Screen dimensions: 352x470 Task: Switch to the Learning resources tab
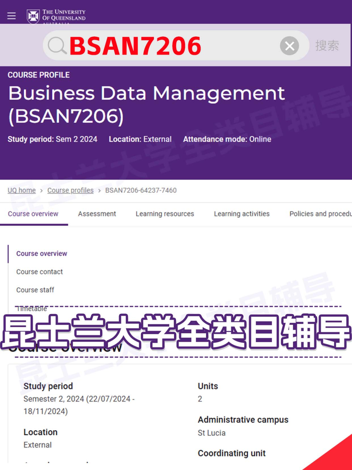[165, 214]
